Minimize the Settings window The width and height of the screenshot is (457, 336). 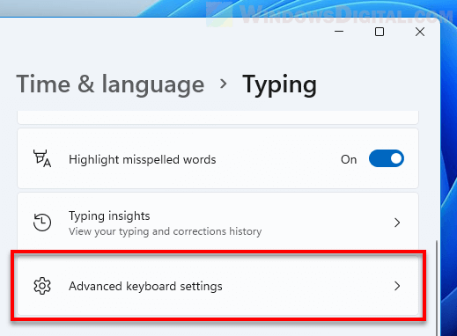pos(339,31)
